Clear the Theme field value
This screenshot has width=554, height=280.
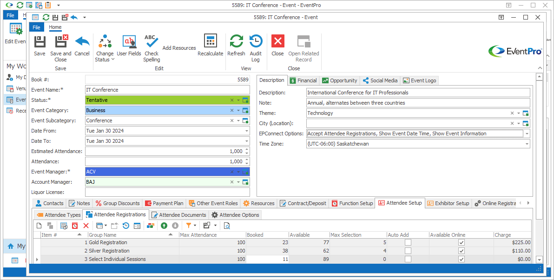pos(512,113)
